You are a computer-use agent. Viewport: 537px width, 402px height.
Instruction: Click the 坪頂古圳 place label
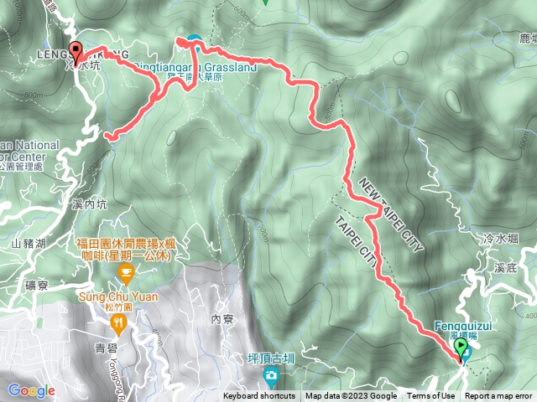click(271, 359)
